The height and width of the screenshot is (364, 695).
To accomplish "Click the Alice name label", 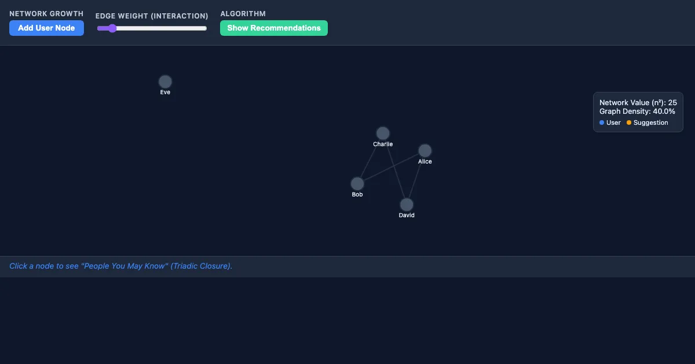I will [425, 162].
